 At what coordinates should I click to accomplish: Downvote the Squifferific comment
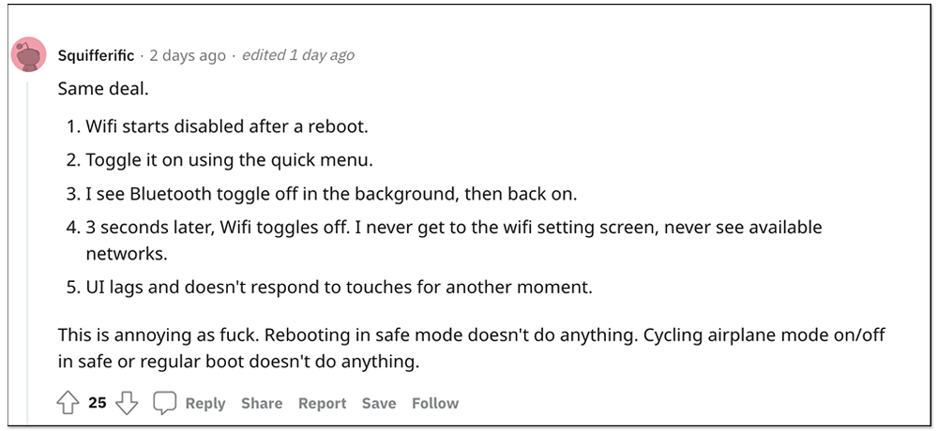tap(127, 404)
